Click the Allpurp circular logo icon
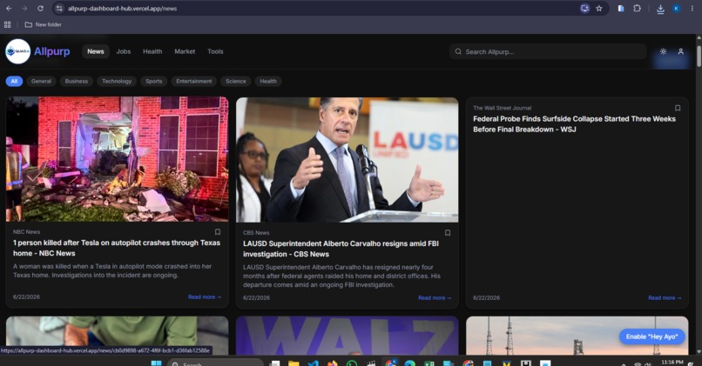Image resolution: width=702 pixels, height=366 pixels. [18, 51]
